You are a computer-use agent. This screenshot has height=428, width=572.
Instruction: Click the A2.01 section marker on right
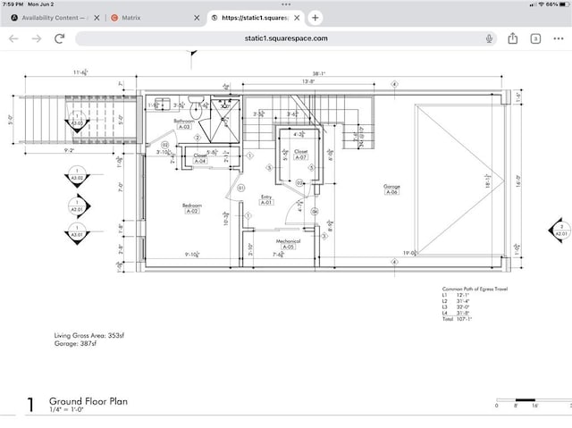point(560,230)
